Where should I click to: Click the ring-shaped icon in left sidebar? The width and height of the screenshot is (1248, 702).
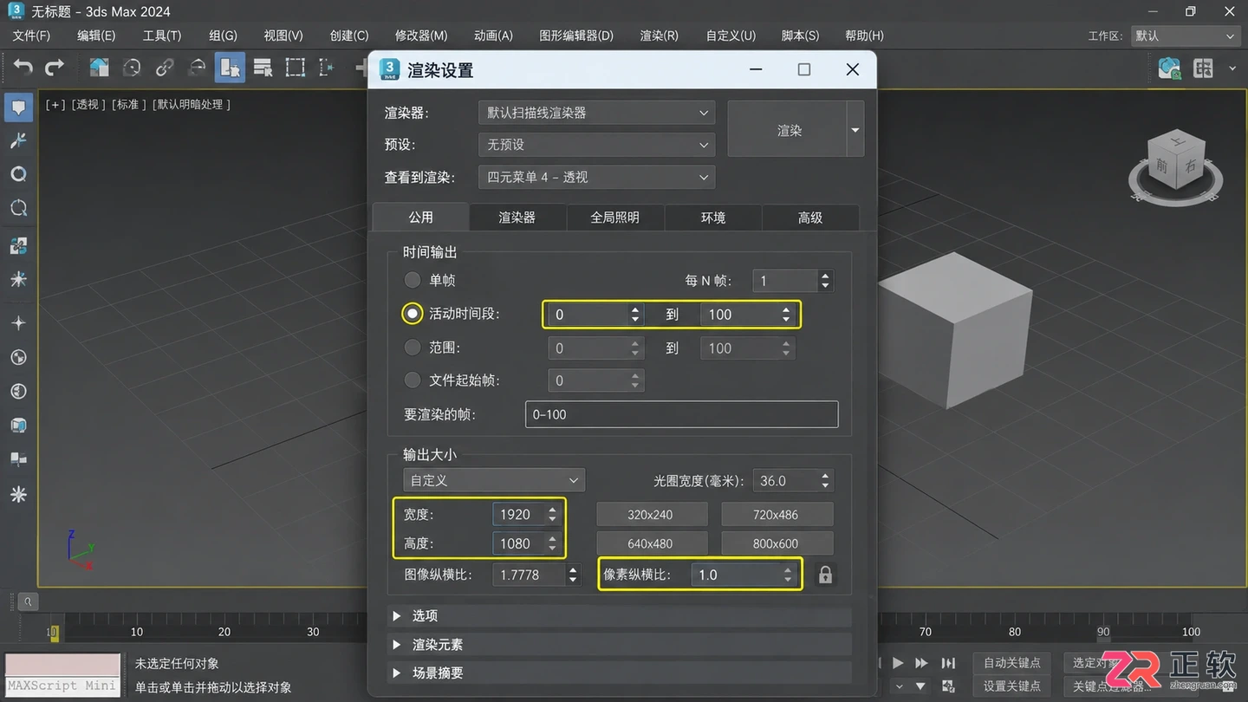(18, 174)
